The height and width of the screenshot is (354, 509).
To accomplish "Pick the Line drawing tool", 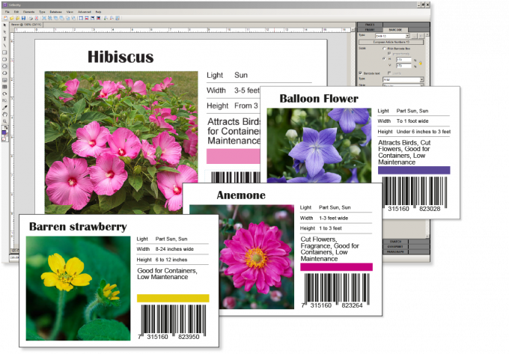I will [x=5, y=45].
